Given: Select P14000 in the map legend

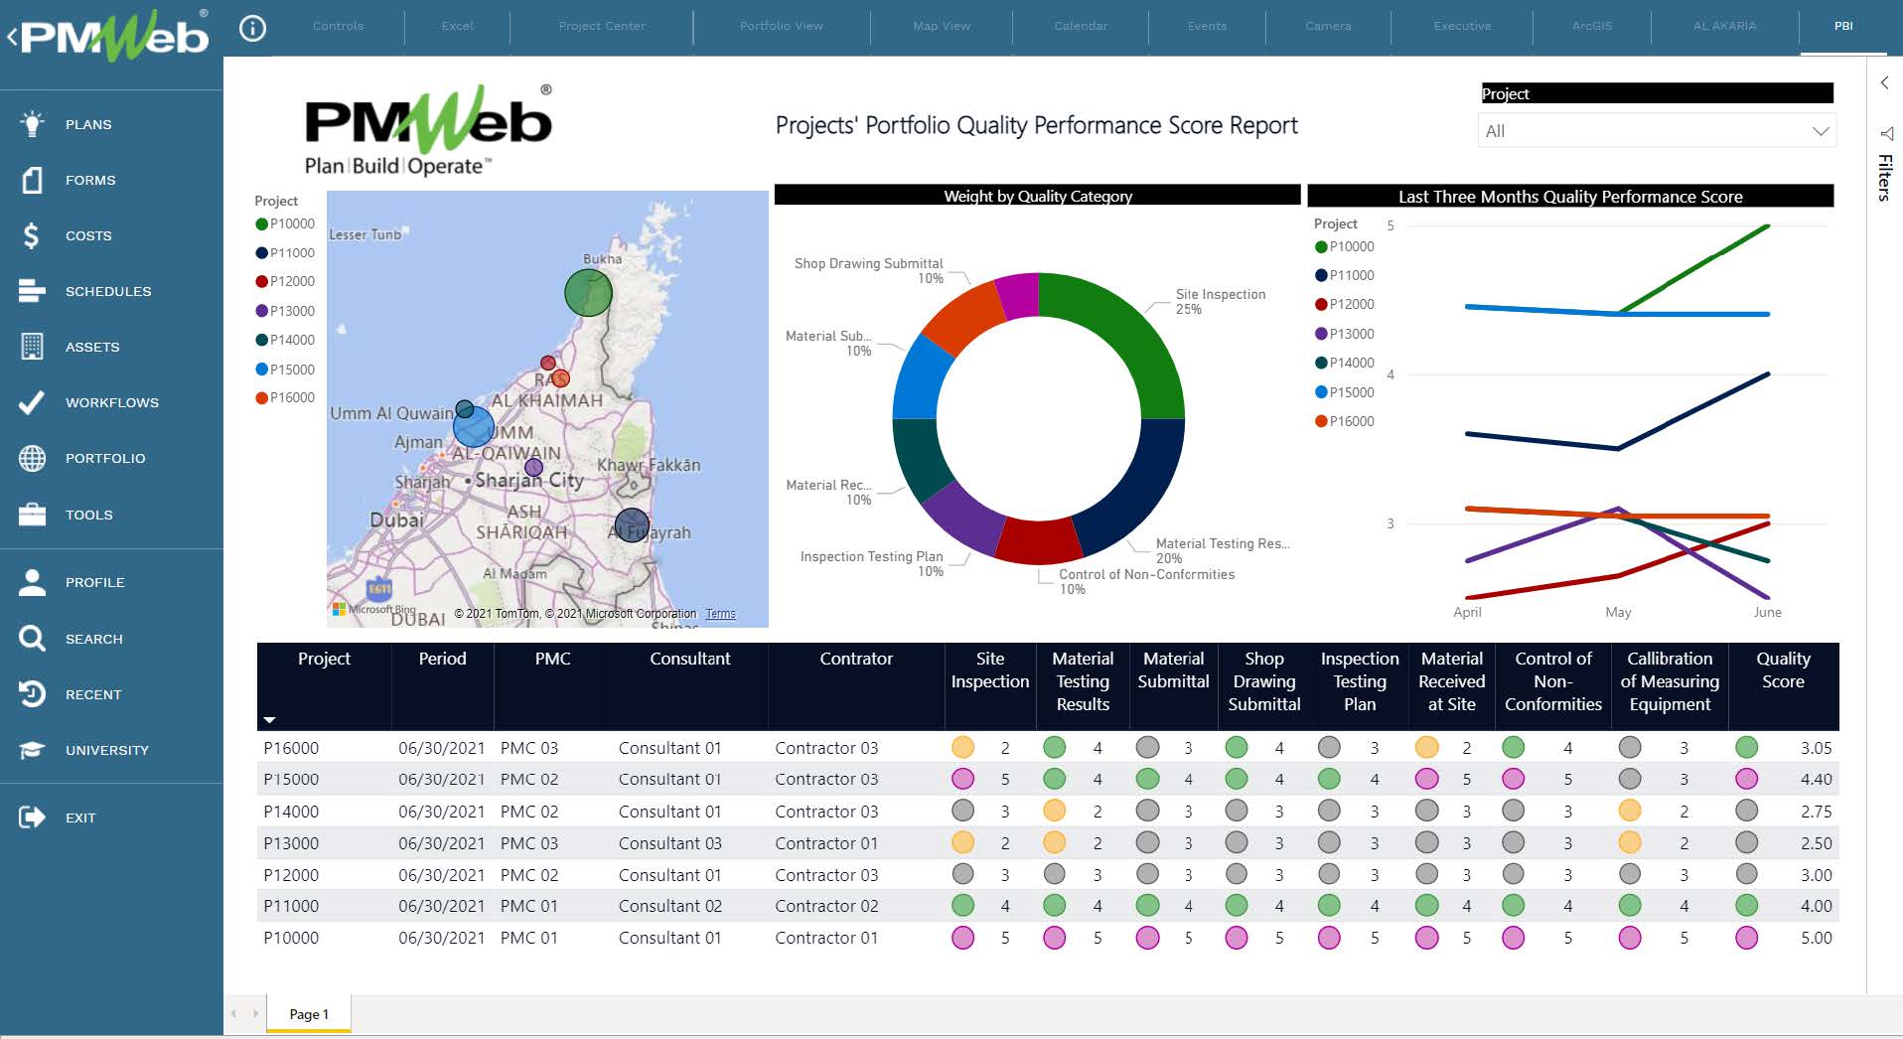Looking at the screenshot, I should 285,340.
